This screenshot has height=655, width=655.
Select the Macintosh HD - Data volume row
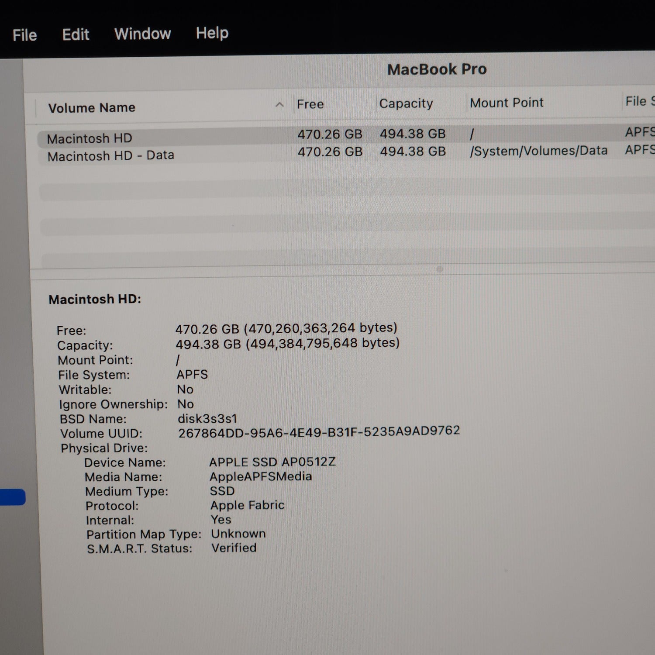pyautogui.click(x=111, y=155)
